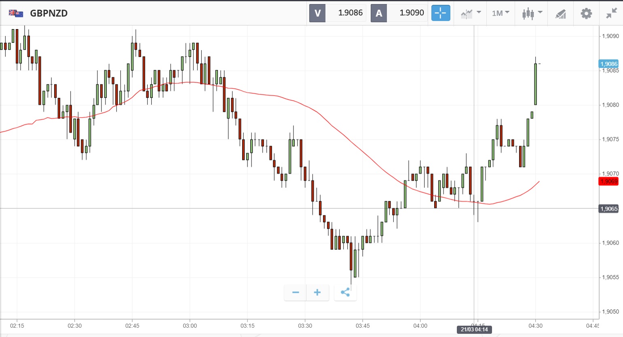This screenshot has width=623, height=337.
Task: Click the 1.9086 sell price value
Action: (x=350, y=13)
